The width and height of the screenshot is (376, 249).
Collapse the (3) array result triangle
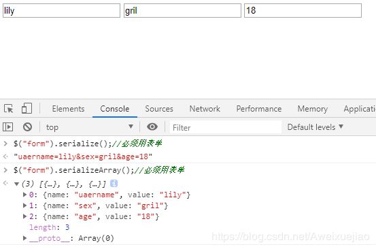(16, 184)
